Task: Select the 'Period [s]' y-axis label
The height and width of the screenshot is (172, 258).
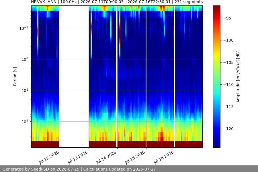Action: (x=15, y=77)
